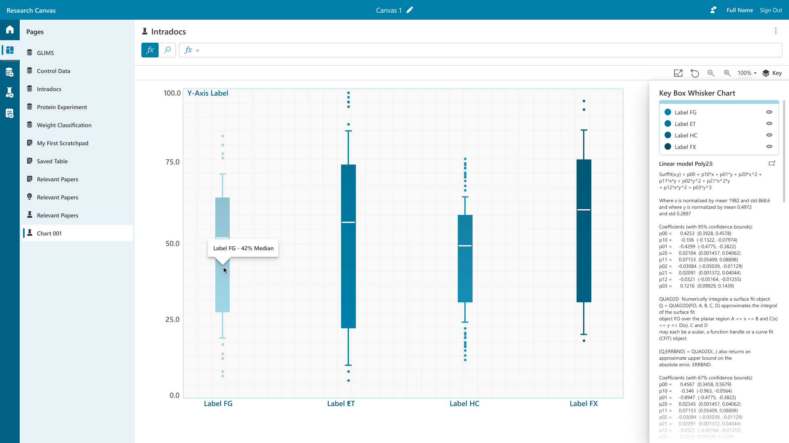
Task: Click the export chart icon in toolbar
Action: 678,73
